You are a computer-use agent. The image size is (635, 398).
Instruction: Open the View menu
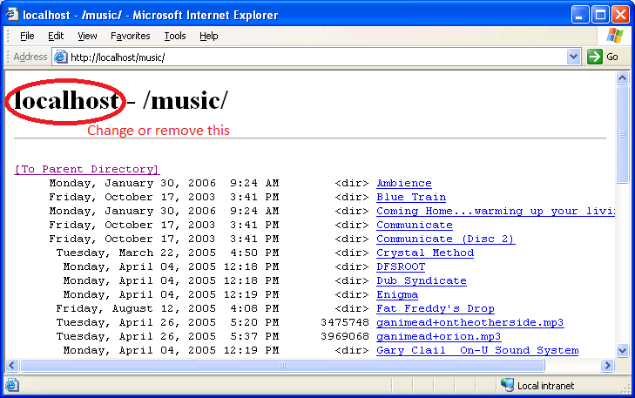click(x=87, y=36)
